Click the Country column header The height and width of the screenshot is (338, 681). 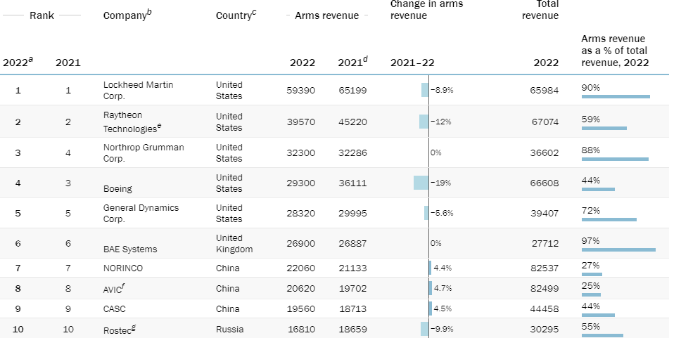[x=236, y=15]
